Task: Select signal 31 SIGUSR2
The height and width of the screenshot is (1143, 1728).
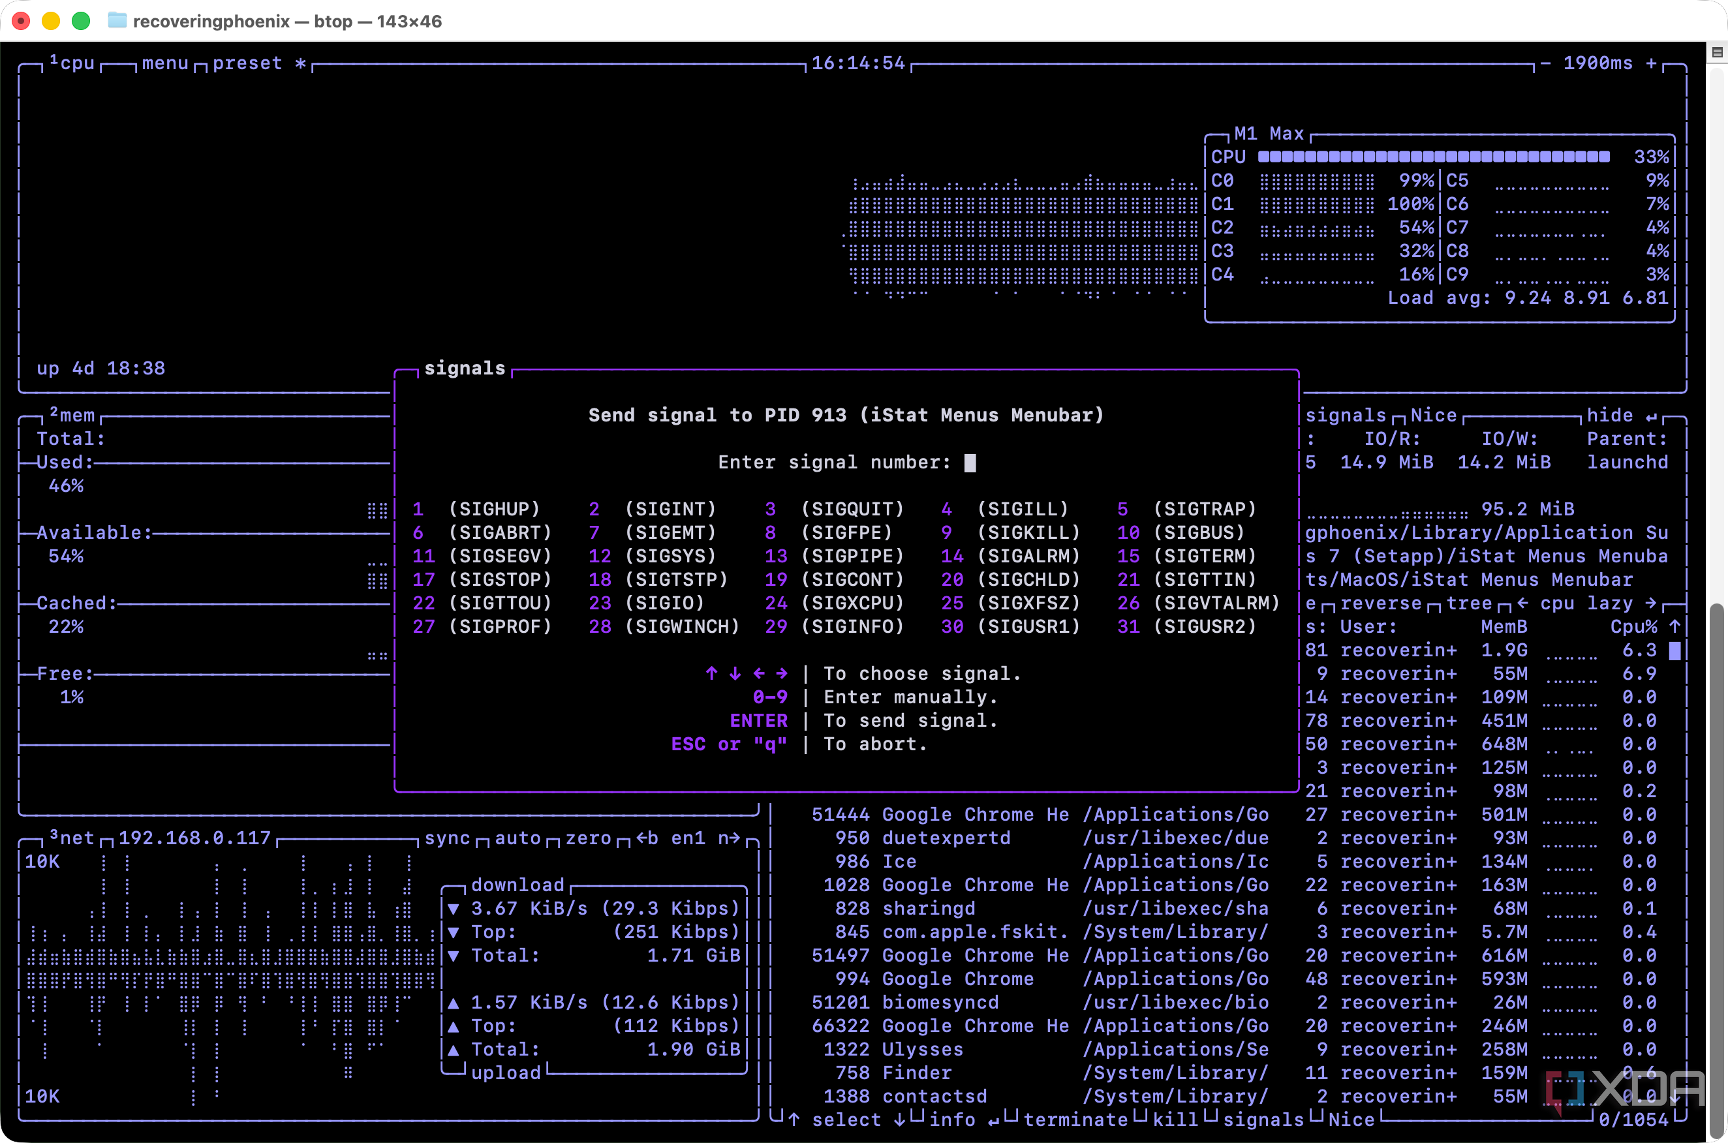Action: (1187, 627)
